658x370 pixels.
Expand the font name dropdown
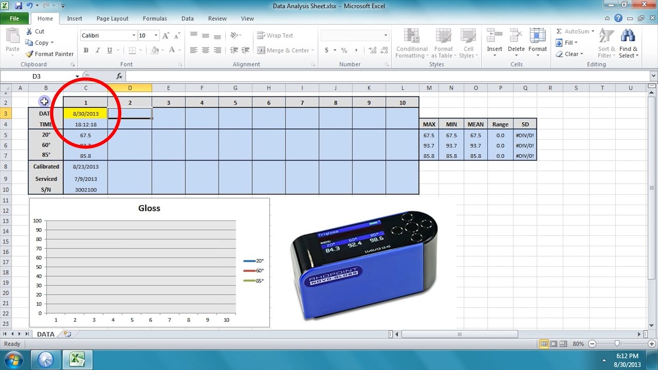tap(134, 35)
